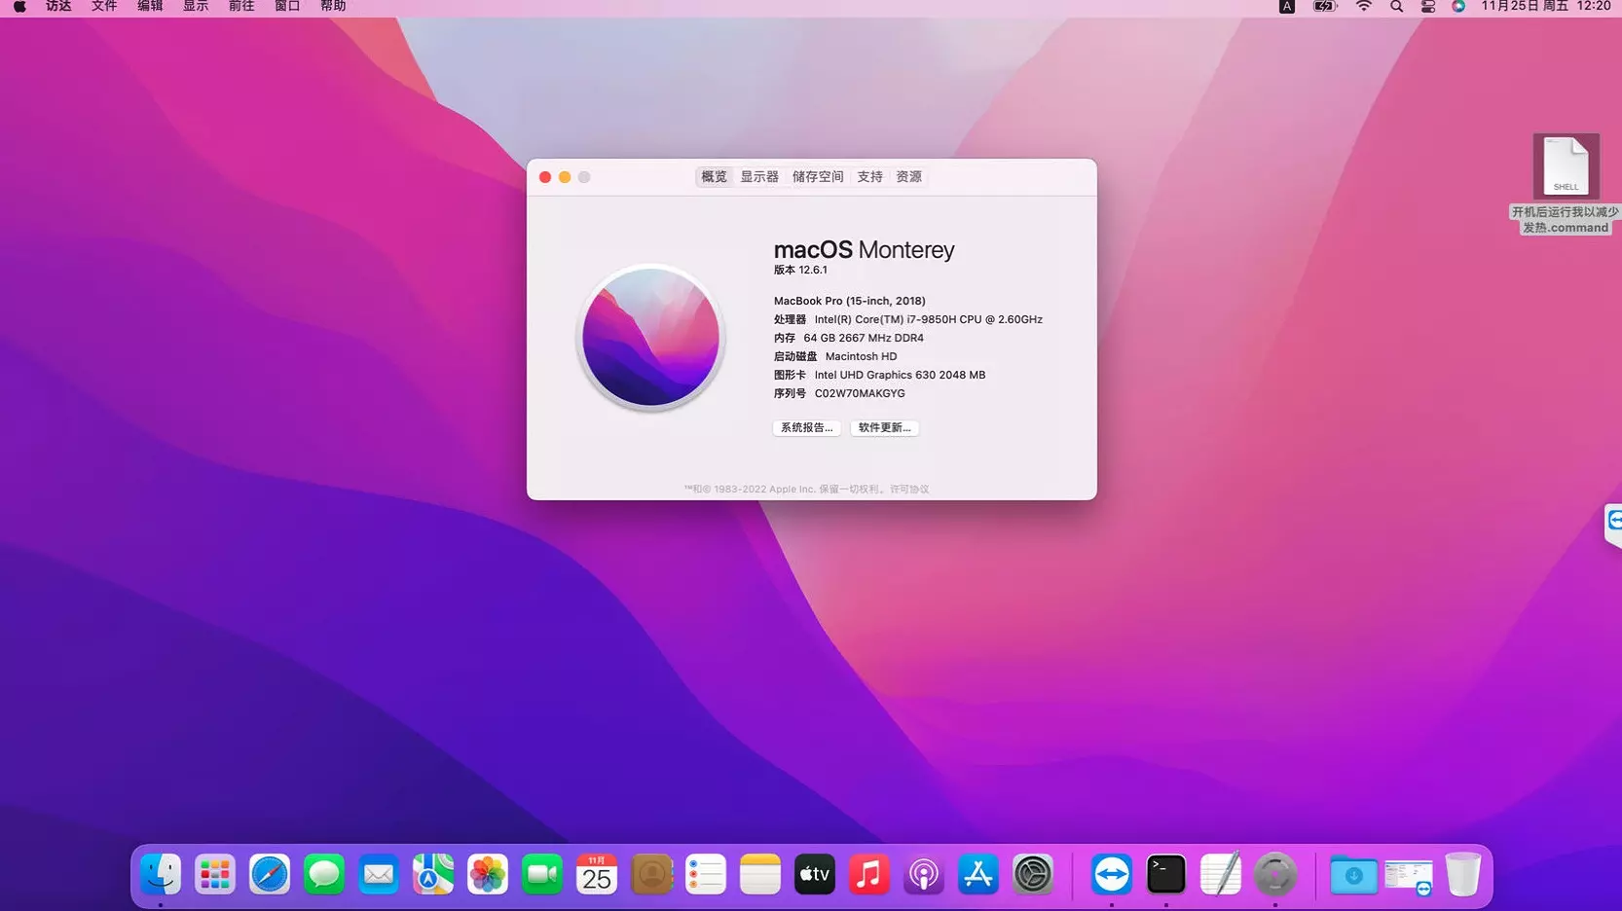This screenshot has height=911, width=1622.
Task: Open the Photos app
Action: pos(488,874)
